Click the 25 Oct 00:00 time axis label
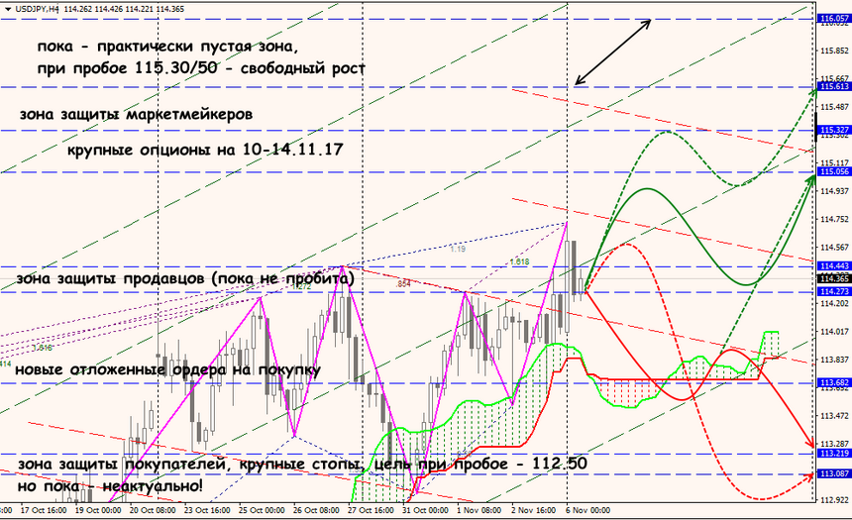This screenshot has height=520, width=852. click(262, 511)
